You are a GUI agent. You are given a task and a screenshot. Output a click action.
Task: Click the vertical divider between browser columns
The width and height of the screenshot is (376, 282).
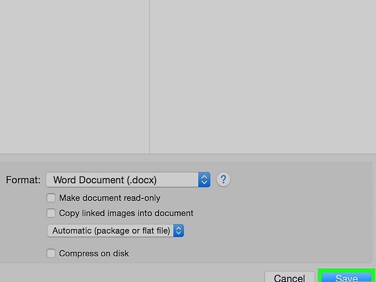150,77
